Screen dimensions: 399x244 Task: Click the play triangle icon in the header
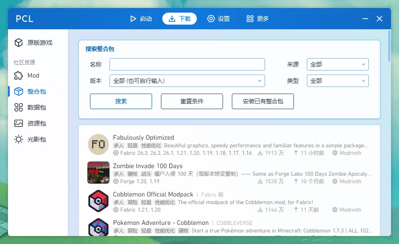[133, 19]
